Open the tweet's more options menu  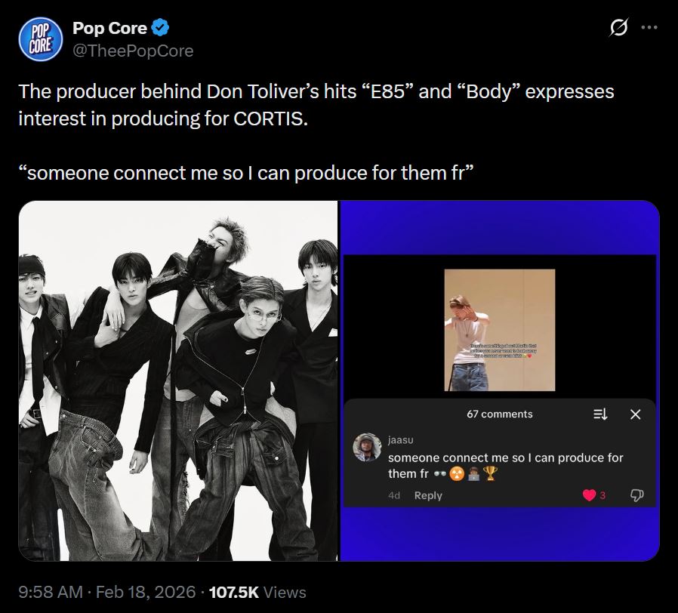[649, 29]
